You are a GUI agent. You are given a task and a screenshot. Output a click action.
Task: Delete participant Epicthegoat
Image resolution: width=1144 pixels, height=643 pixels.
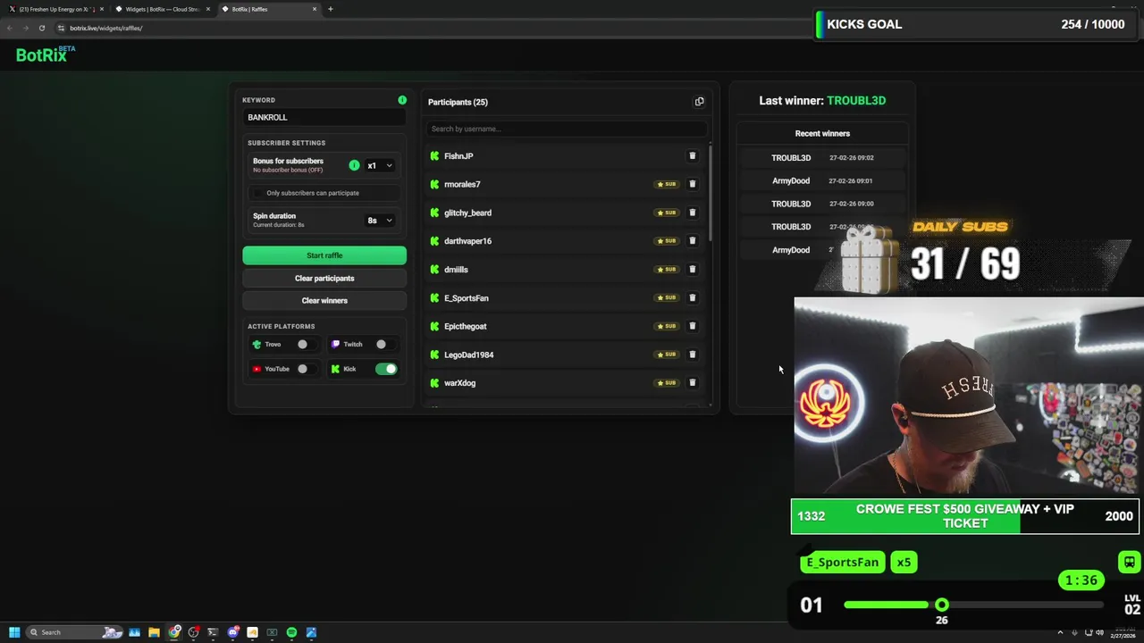coord(692,326)
